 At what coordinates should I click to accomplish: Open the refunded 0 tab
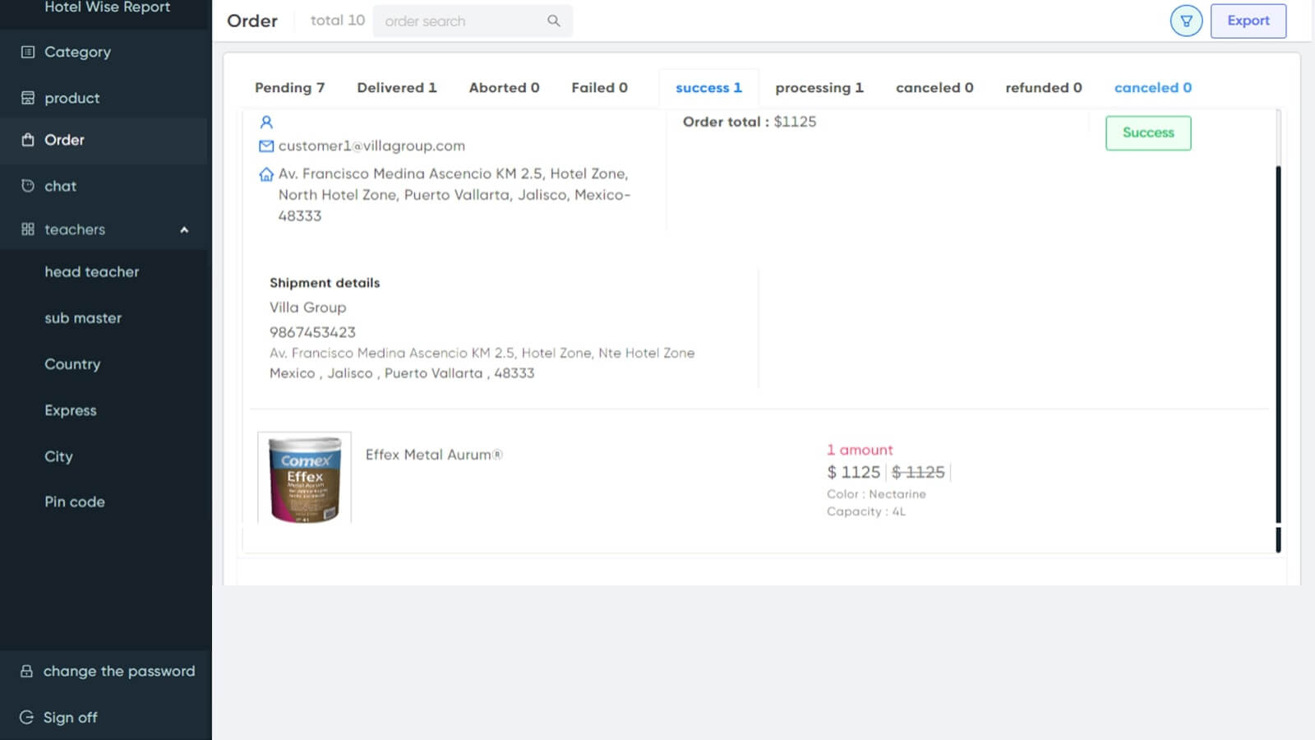pyautogui.click(x=1043, y=88)
